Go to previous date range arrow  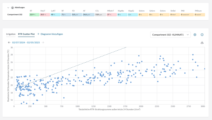pos(9,43)
